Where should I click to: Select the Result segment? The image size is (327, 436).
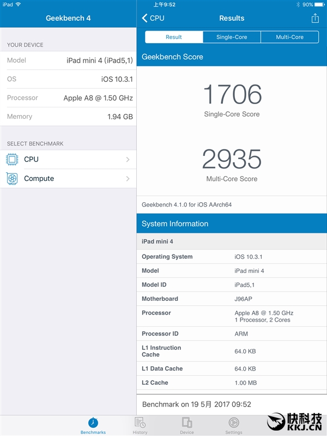click(x=174, y=37)
